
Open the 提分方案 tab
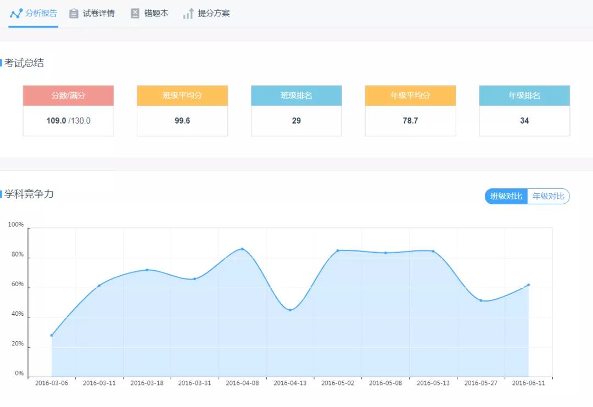click(x=214, y=13)
